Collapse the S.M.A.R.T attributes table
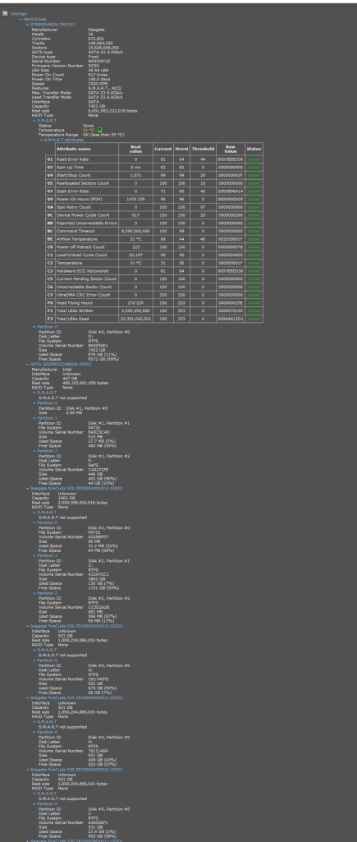This screenshot has height=842, width=357. tap(41, 140)
